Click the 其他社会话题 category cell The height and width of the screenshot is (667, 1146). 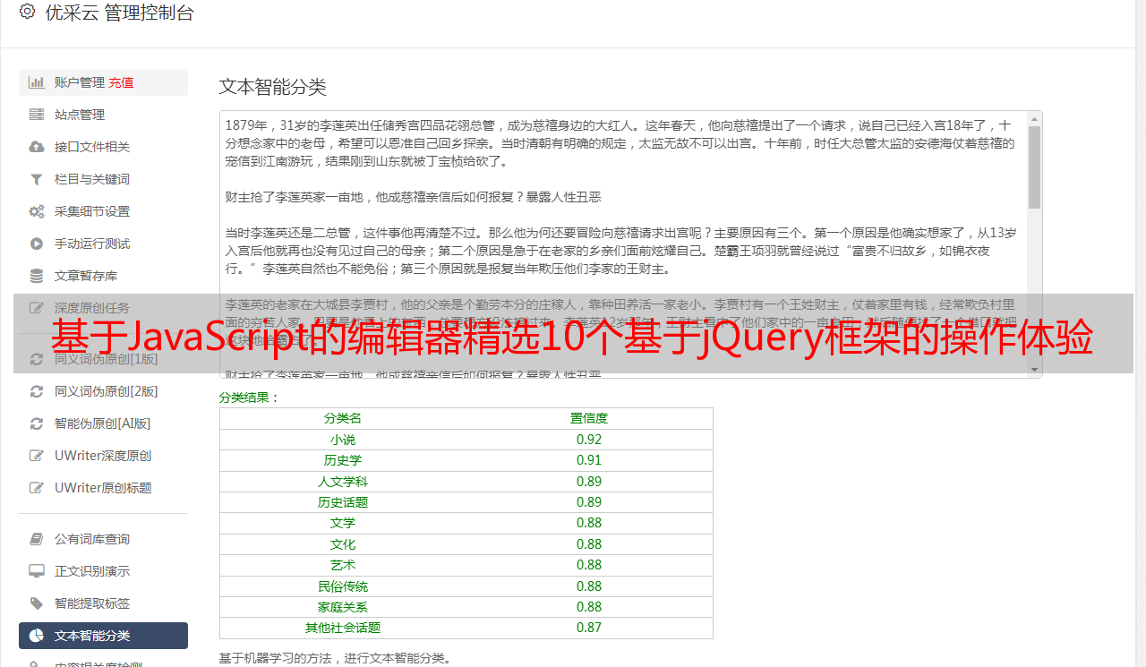point(343,628)
